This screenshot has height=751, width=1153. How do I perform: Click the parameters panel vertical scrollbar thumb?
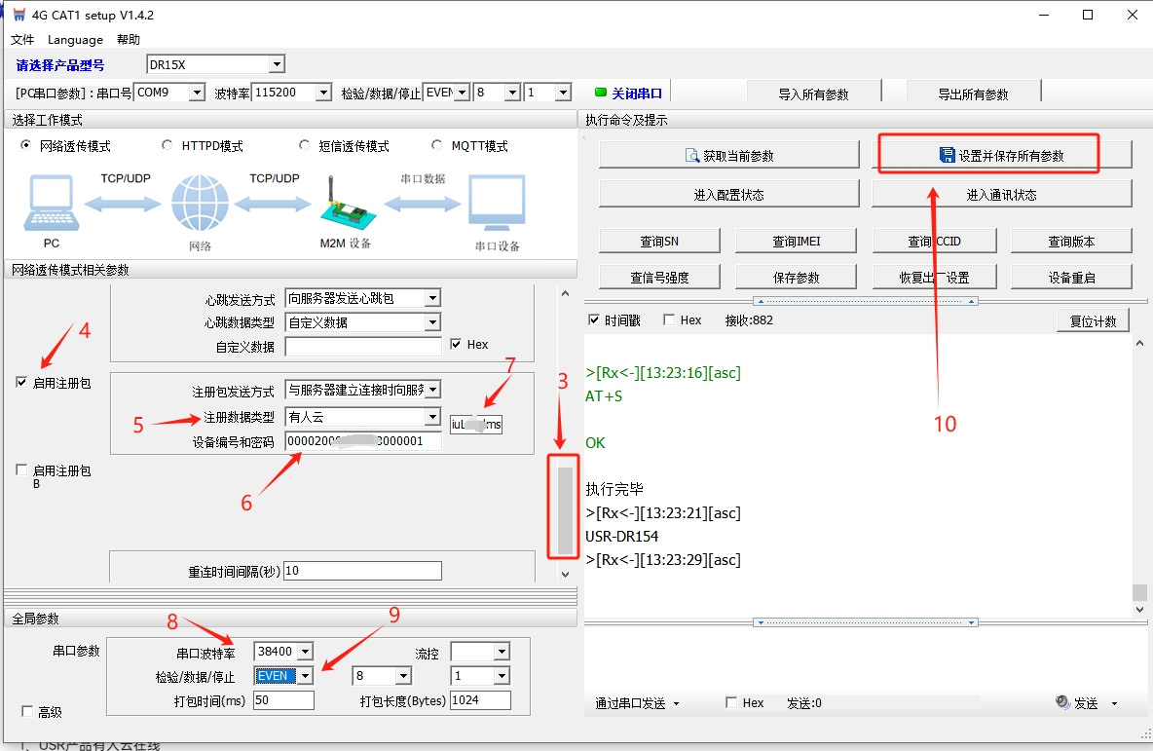click(x=565, y=510)
